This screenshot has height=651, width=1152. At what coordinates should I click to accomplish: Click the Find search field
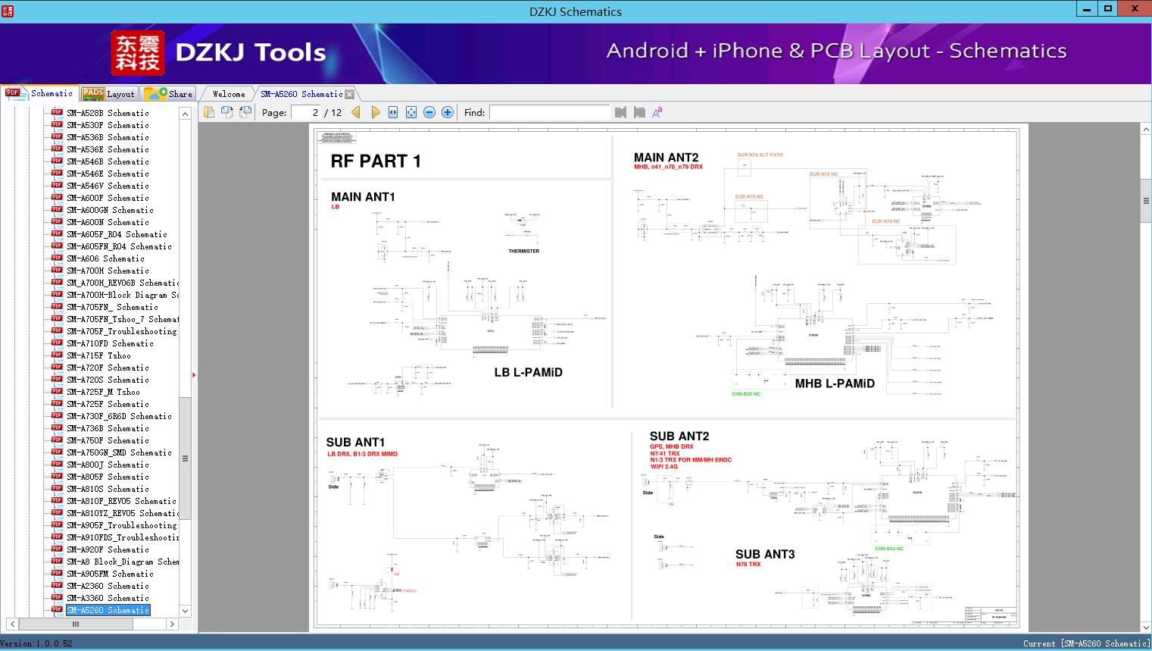click(x=550, y=112)
